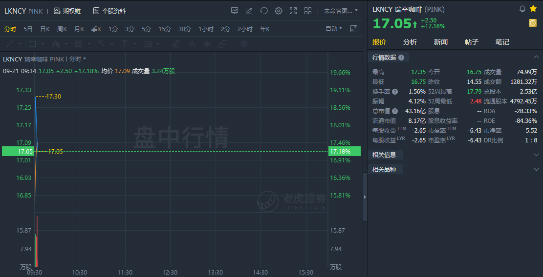Select the arrow marker drawing tool
Image resolution: width=543 pixels, height=277 pixels.
pyautogui.click(x=102, y=44)
